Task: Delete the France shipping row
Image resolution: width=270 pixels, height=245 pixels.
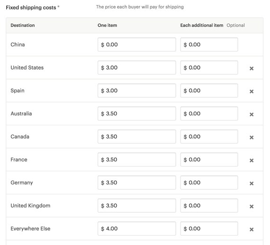Action: 252,160
